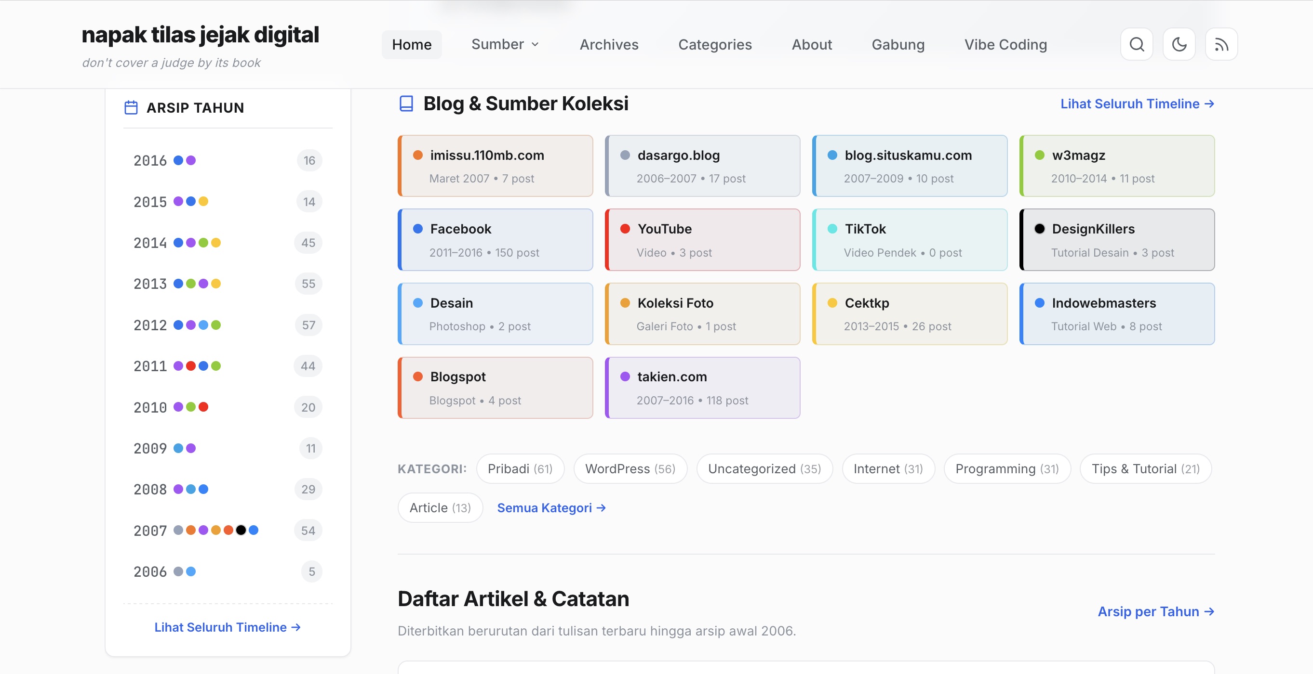The image size is (1313, 674).
Task: Click the 45 post count badge for 2014
Action: click(x=308, y=243)
